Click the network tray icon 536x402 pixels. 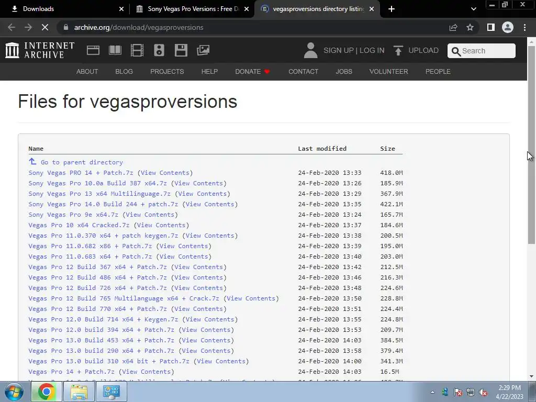pyautogui.click(x=471, y=393)
